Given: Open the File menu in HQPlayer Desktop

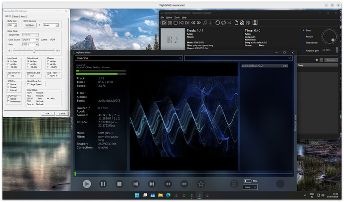Looking at the screenshot, I should click(x=163, y=17).
